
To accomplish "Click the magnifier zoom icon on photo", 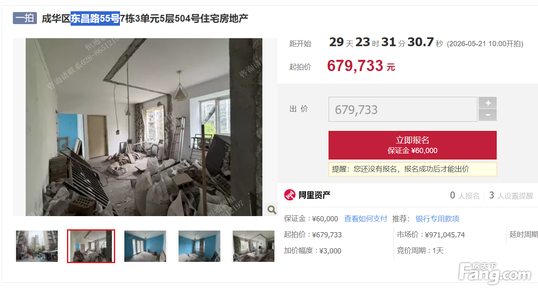I will [x=272, y=209].
